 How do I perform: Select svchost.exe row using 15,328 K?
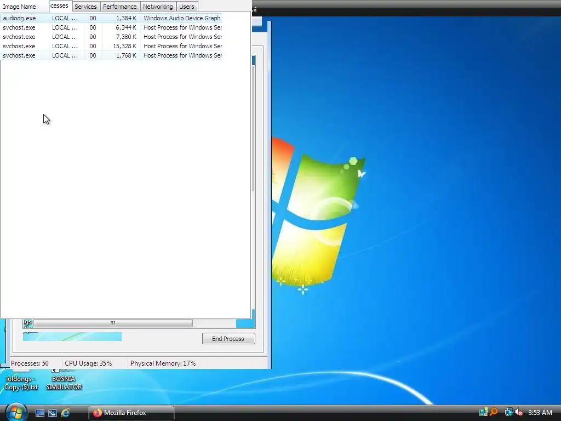[111, 46]
